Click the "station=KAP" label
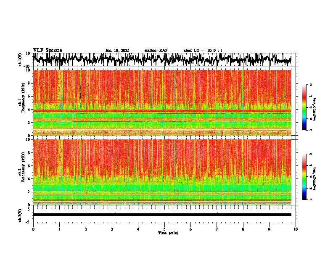 [156, 50]
